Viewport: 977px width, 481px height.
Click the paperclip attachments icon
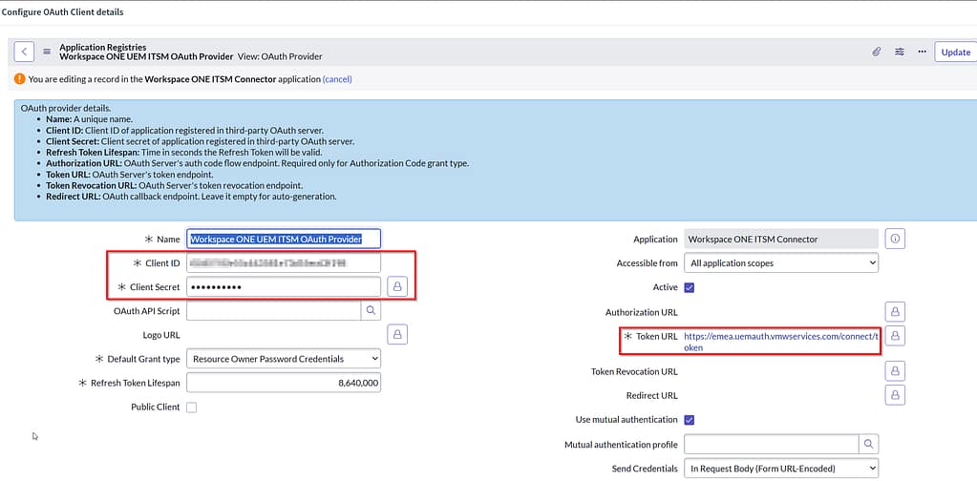pos(876,52)
